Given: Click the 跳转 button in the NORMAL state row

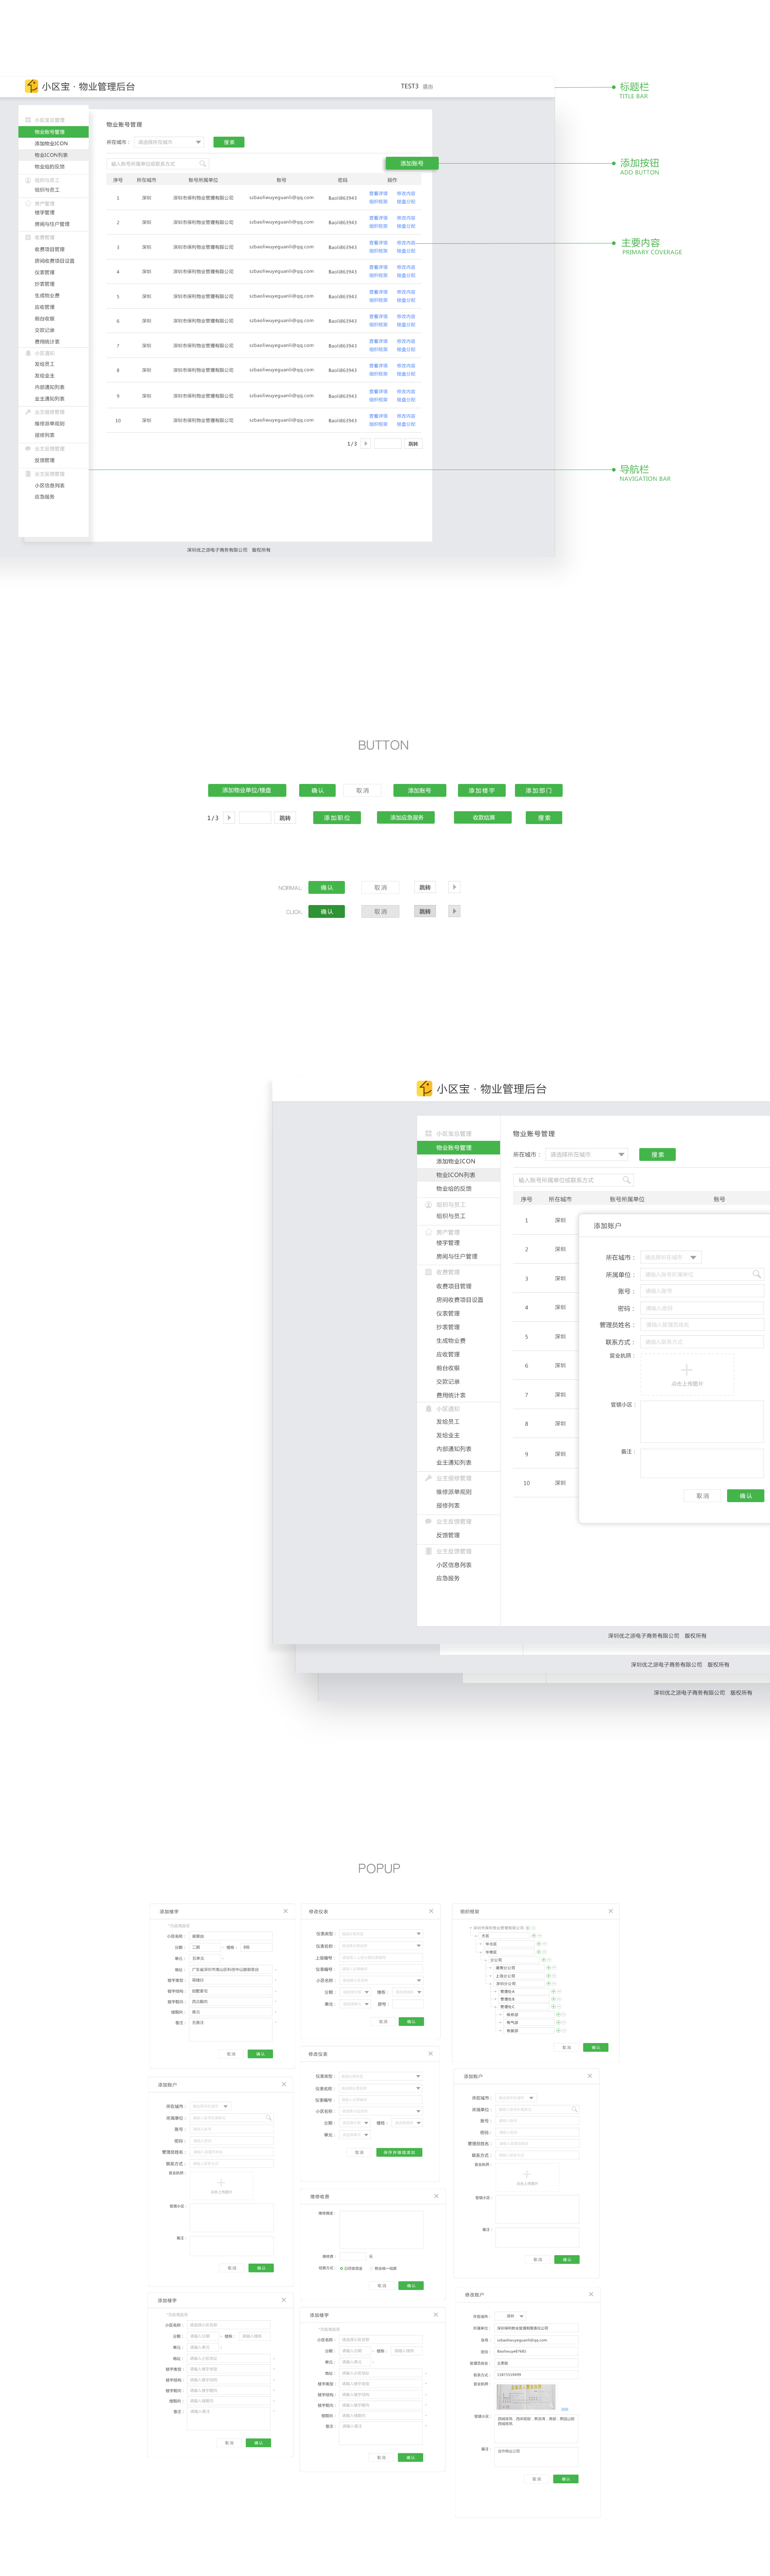Looking at the screenshot, I should (425, 887).
